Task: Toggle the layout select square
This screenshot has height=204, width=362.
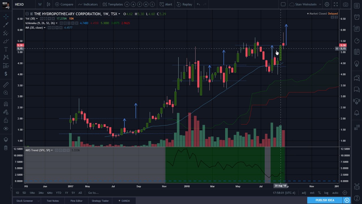Action: tap(283, 4)
